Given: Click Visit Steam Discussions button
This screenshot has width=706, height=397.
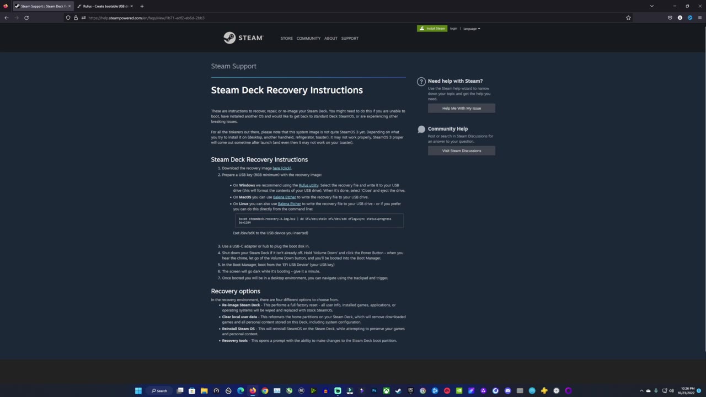Looking at the screenshot, I should click(462, 151).
